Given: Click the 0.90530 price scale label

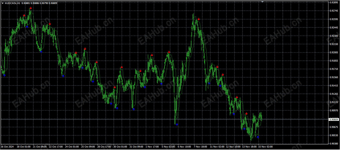Looking at the screenshot, I should pyautogui.click(x=333, y=135).
